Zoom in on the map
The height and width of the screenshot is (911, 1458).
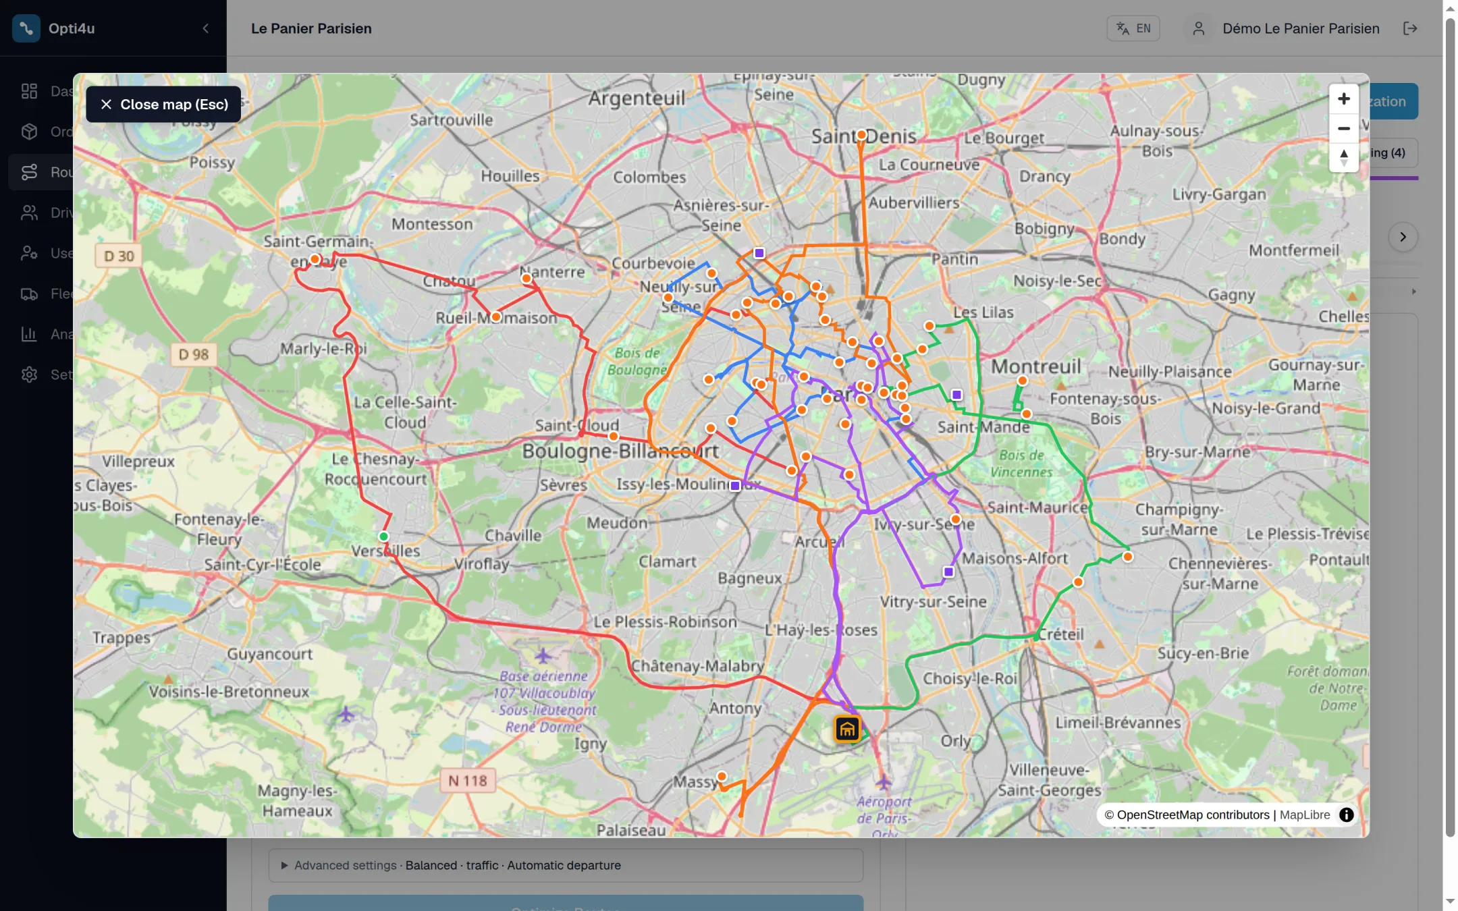click(1343, 99)
